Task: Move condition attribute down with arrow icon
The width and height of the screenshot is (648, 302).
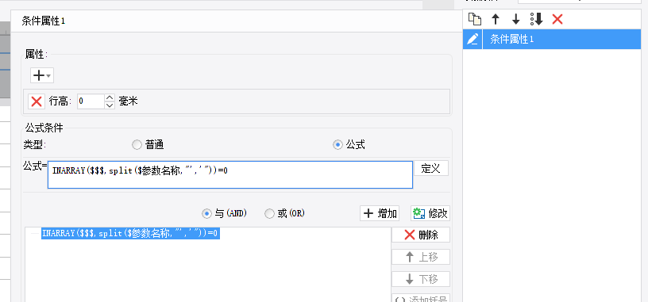Action: pos(515,19)
